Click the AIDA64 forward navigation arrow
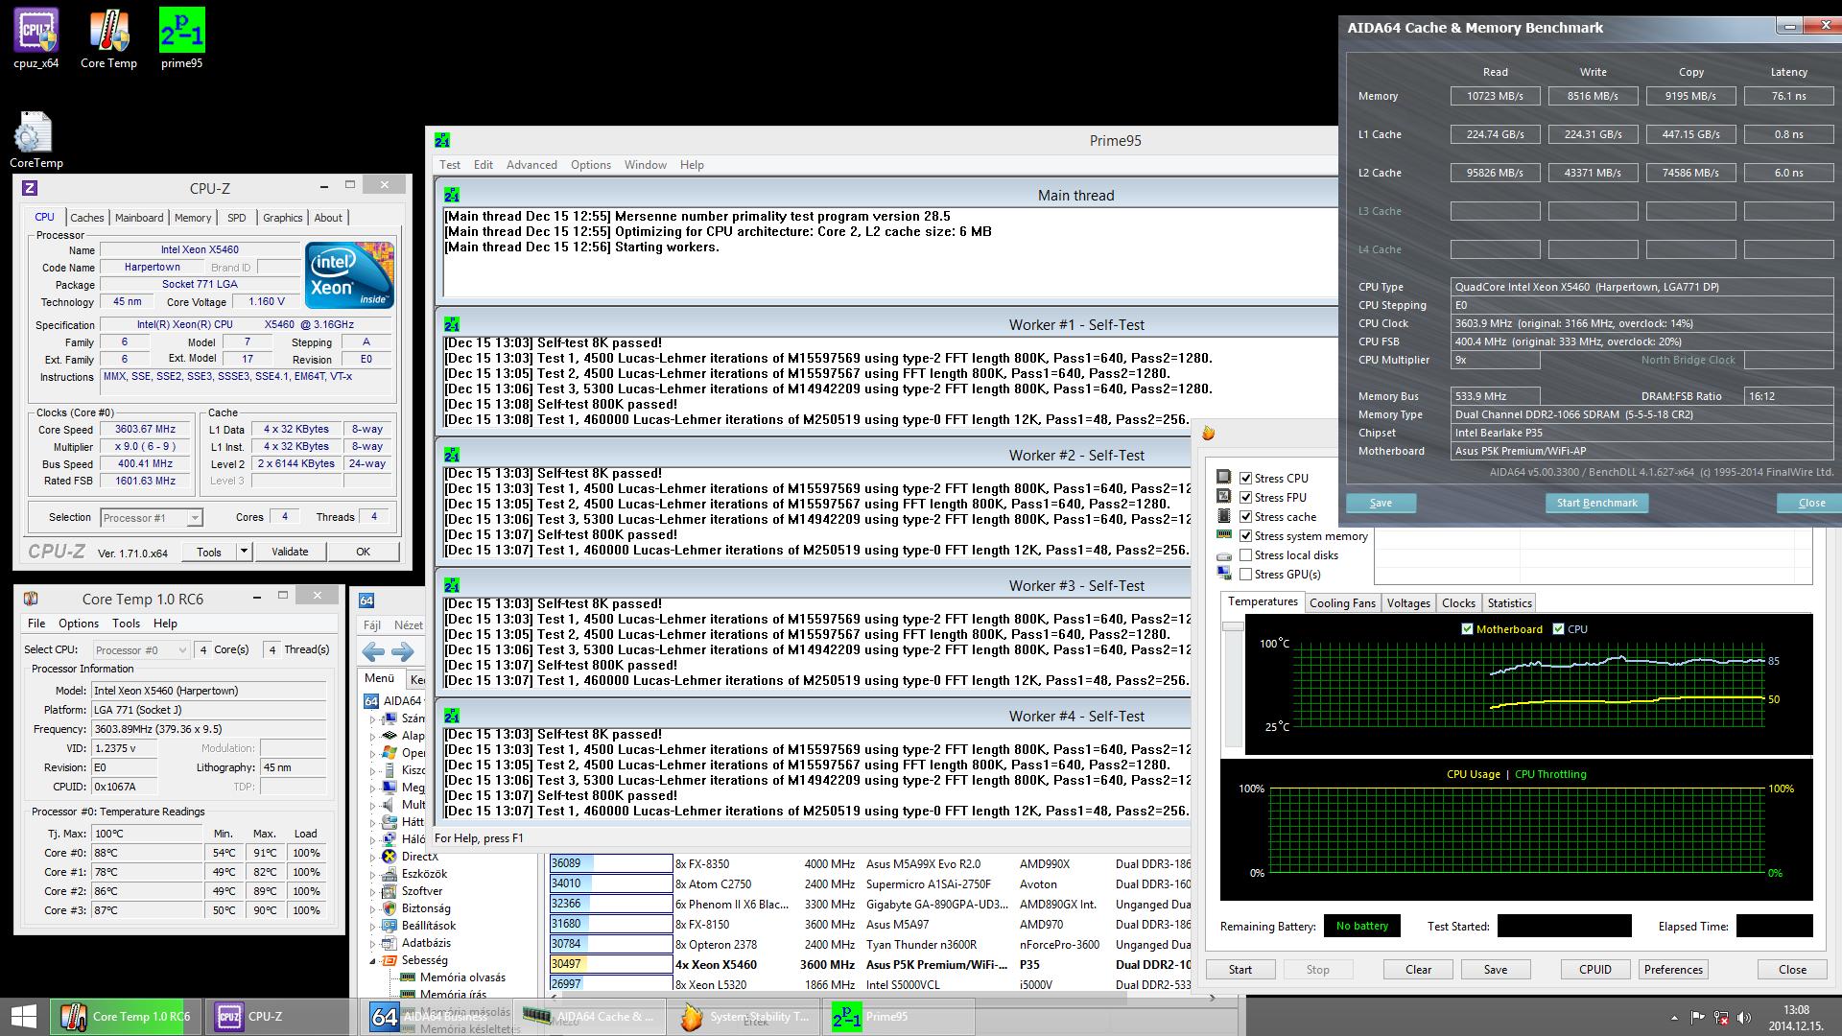Viewport: 1842px width, 1036px height. click(x=403, y=652)
